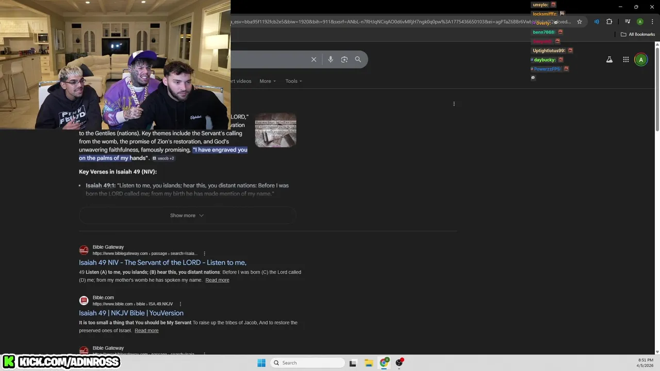
Task: Bookmark this page with the star icon
Action: coord(580,22)
